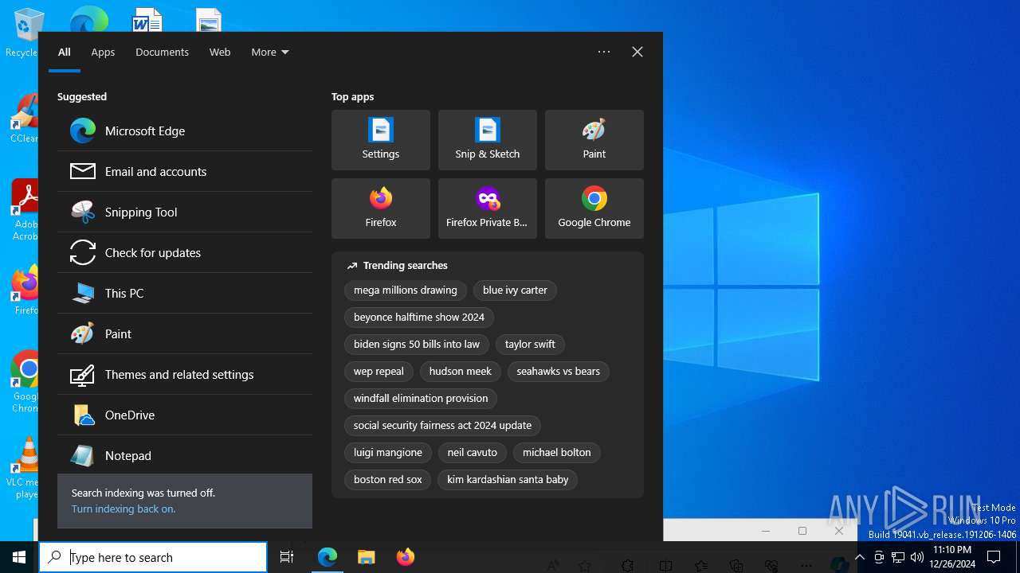Open network status tray icon

pos(898,557)
